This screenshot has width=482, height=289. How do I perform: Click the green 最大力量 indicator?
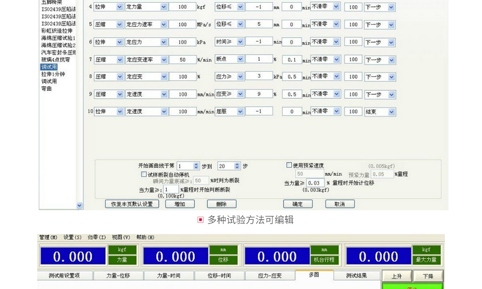426,260
